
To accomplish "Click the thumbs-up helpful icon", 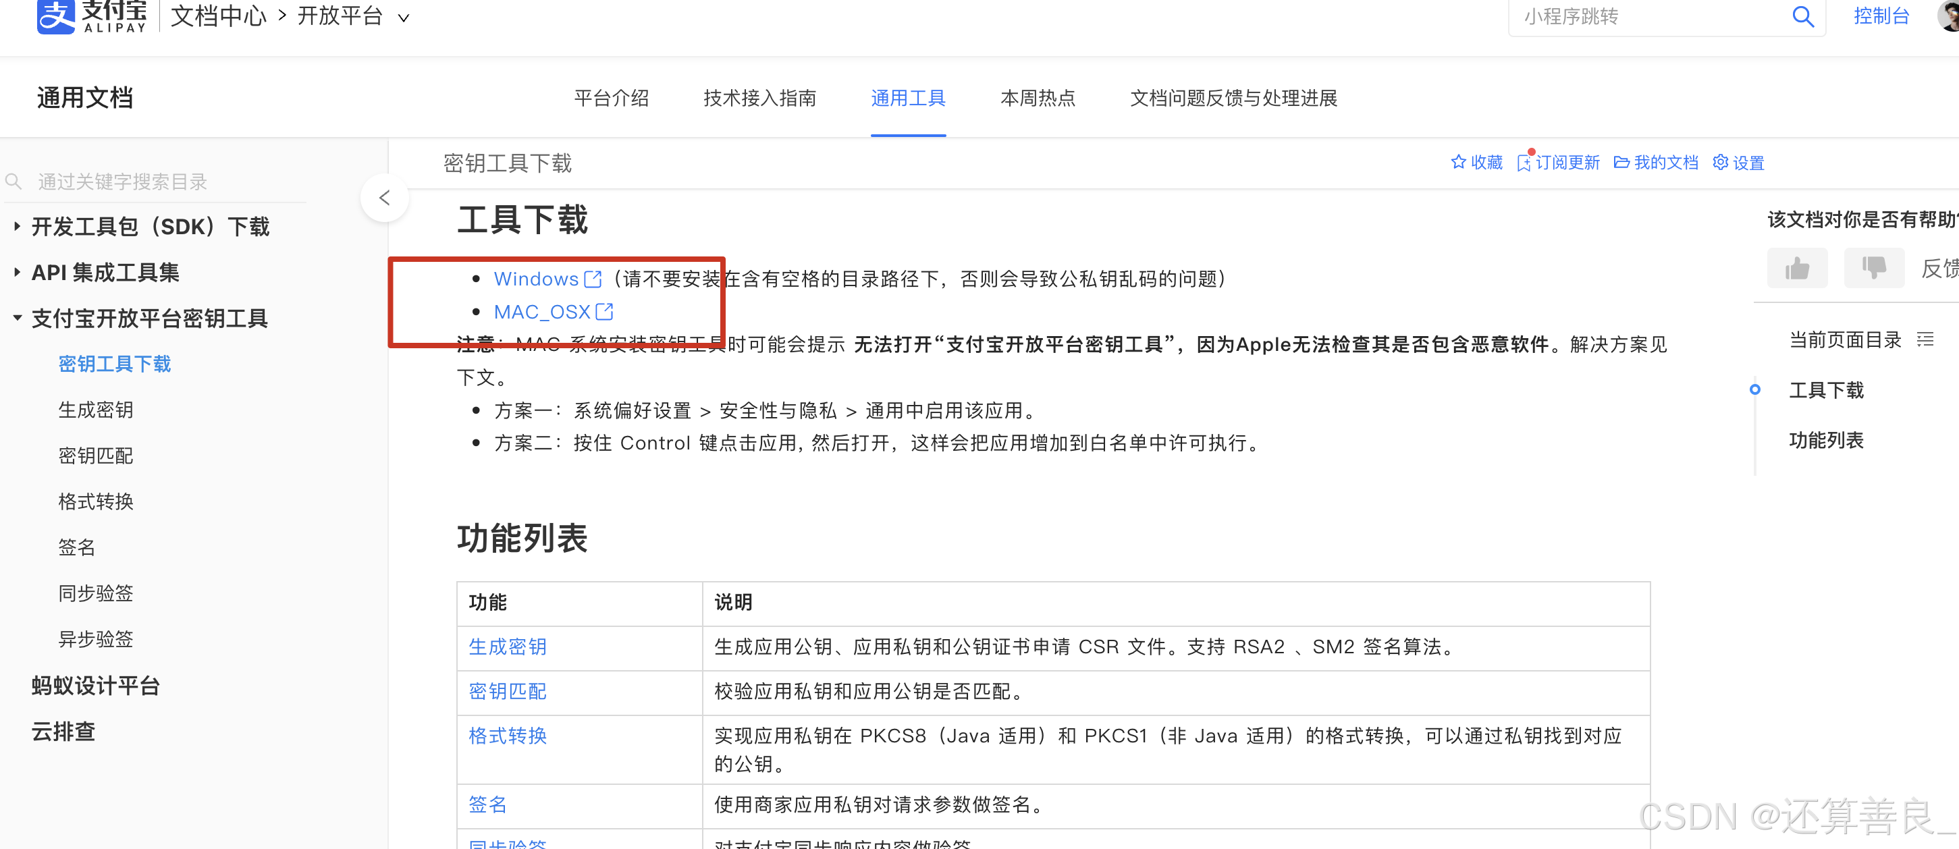I will pyautogui.click(x=1796, y=269).
